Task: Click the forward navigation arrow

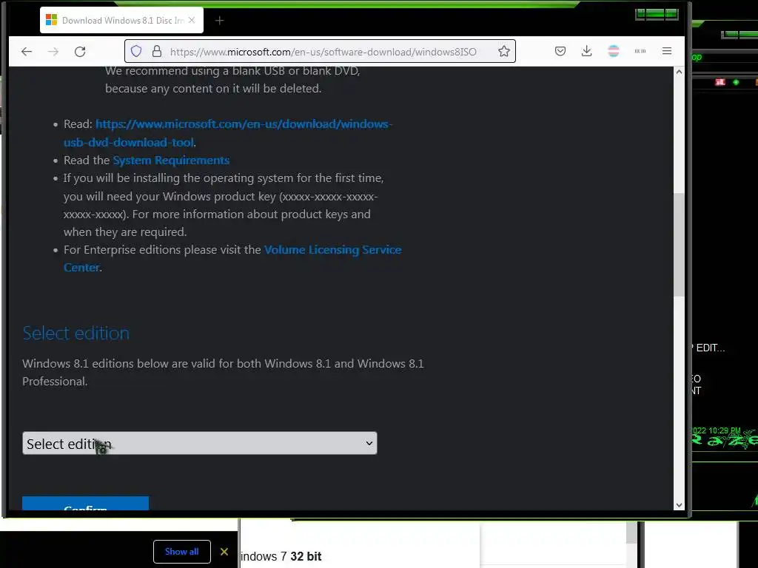Action: [53, 51]
